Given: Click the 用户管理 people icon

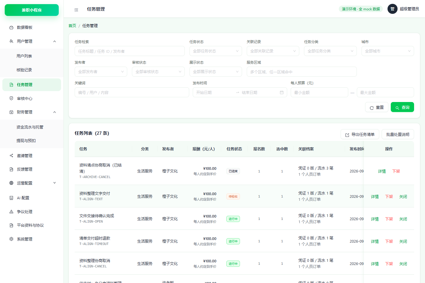Looking at the screenshot, I should [x=11, y=41].
